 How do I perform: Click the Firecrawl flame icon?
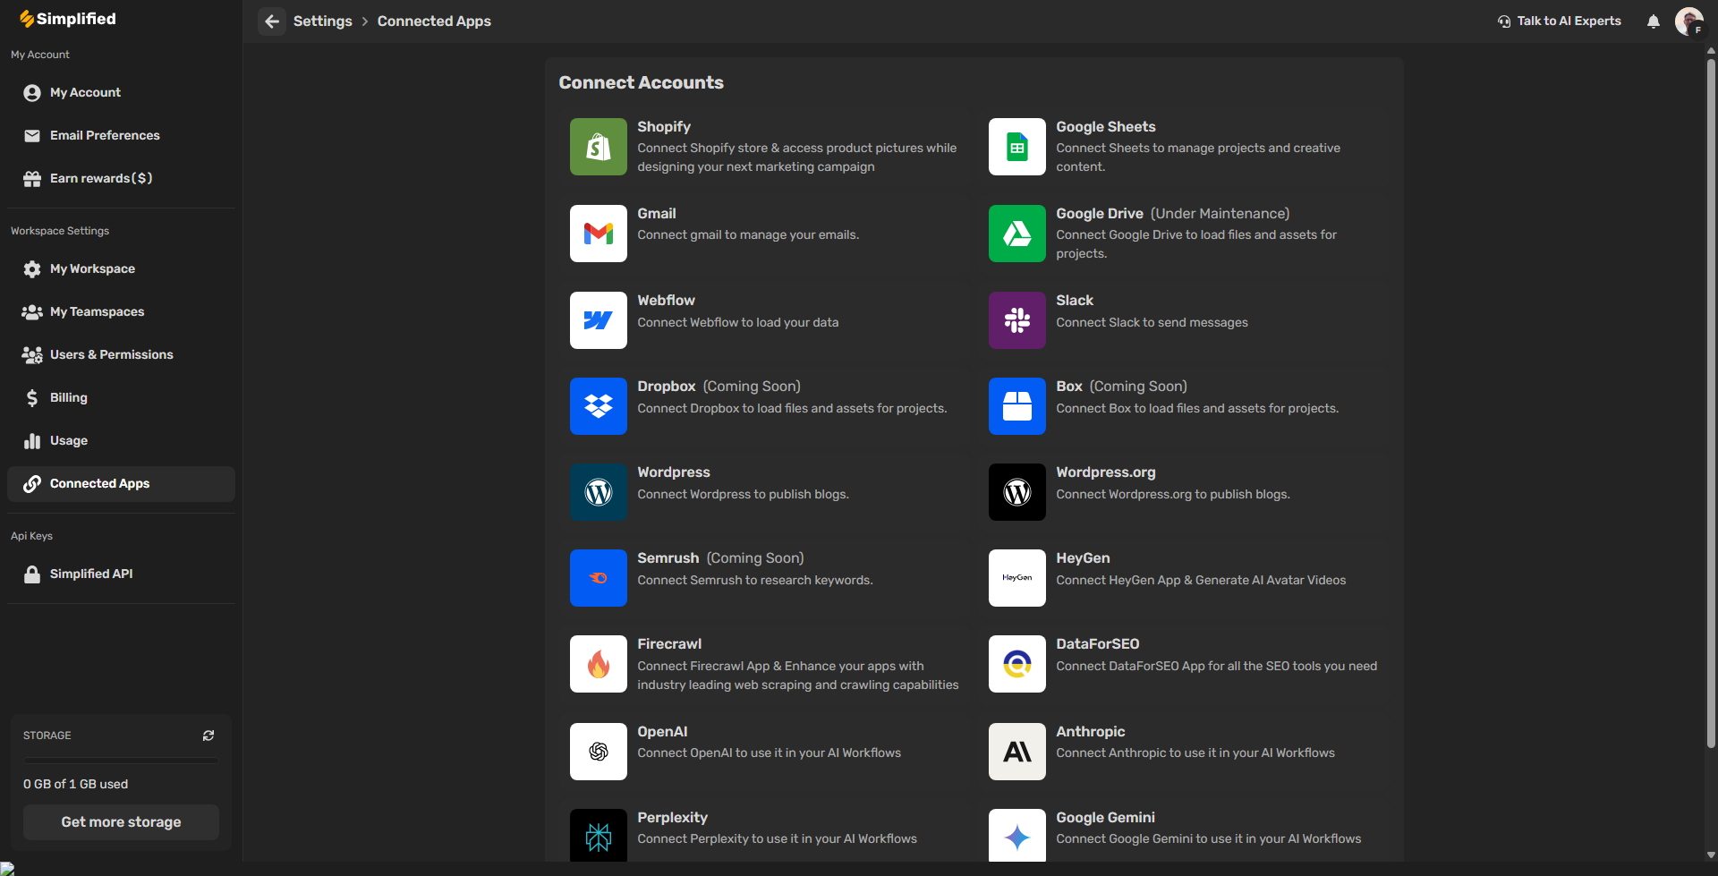click(598, 664)
